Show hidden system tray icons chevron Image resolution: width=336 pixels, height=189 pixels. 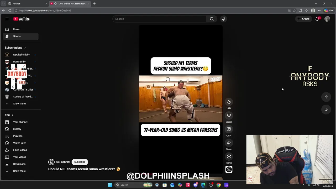coord(303,185)
